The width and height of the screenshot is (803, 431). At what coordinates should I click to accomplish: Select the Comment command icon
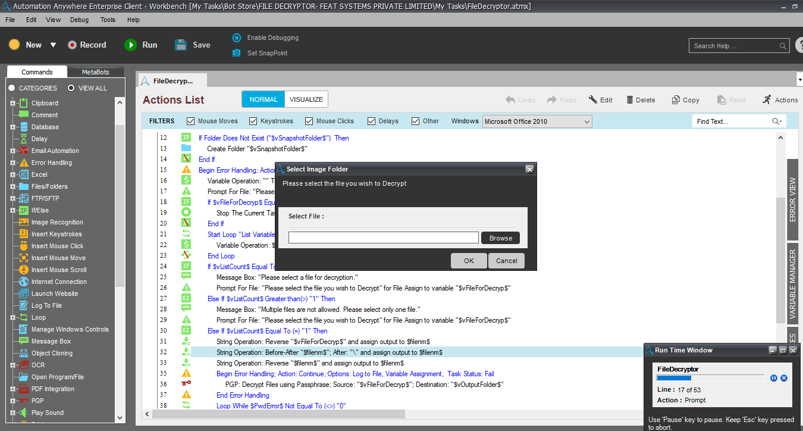coord(24,115)
